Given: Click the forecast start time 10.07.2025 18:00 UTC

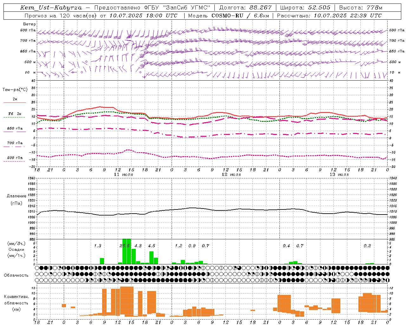Looking at the screenshot, I should pos(144,16).
